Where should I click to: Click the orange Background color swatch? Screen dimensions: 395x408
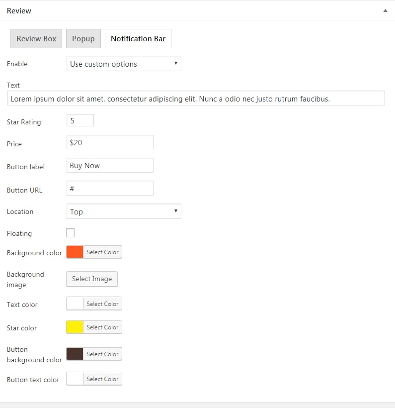tap(75, 252)
